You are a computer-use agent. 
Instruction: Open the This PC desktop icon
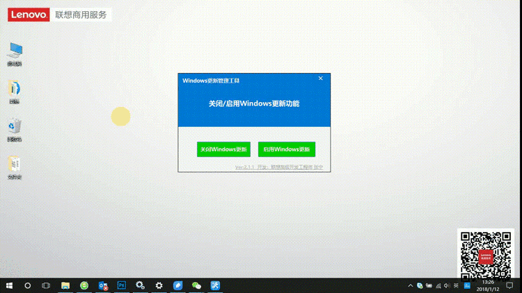(15, 54)
